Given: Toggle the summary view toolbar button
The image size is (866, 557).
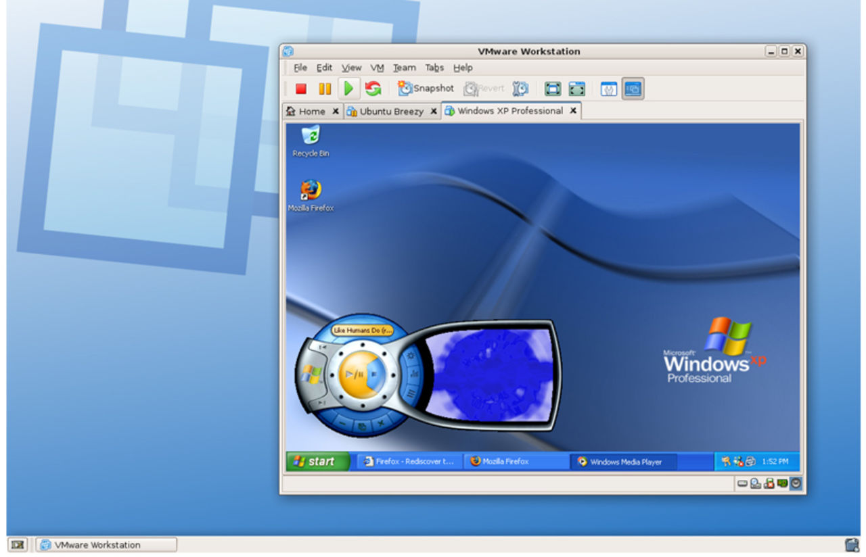Looking at the screenshot, I should click(609, 89).
